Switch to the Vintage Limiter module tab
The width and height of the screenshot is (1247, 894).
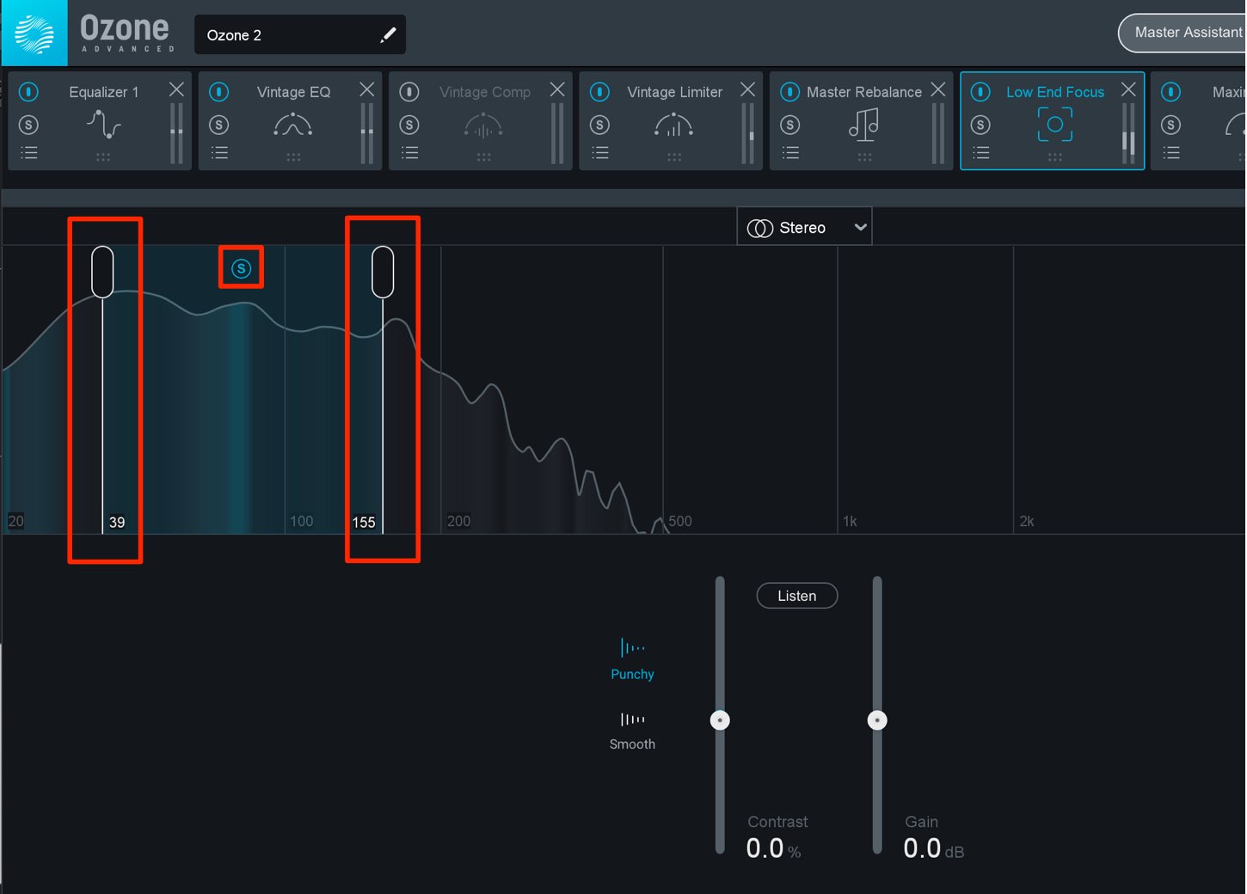[x=674, y=92]
